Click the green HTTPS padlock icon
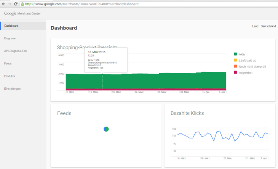Image resolution: width=278 pixels, height=169 pixels. (x=22, y=4)
